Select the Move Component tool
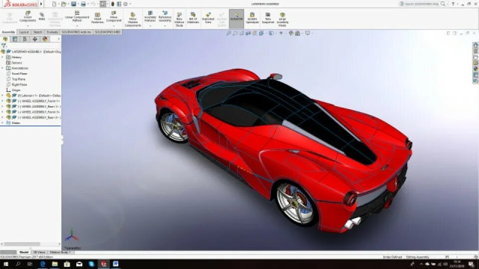 (x=114, y=16)
